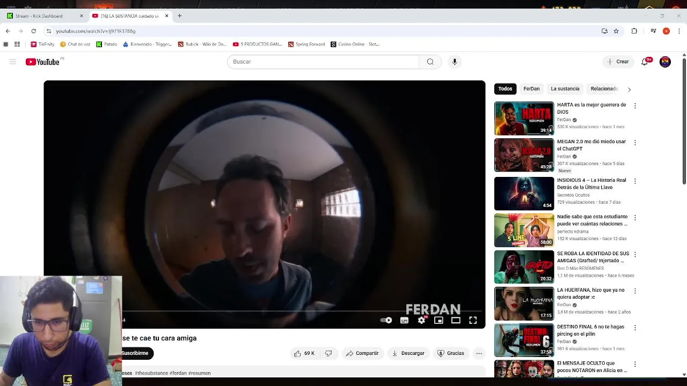Open the YouTube account avatar menu
The height and width of the screenshot is (386, 687).
click(665, 62)
